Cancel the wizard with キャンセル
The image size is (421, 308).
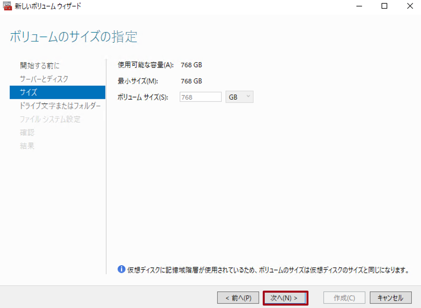pos(390,298)
